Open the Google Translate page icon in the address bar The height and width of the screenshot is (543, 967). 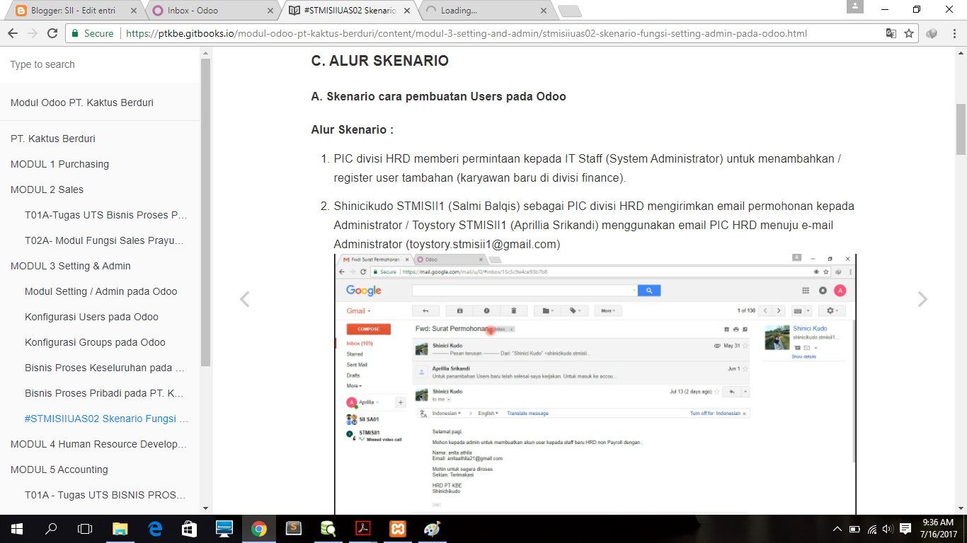pyautogui.click(x=891, y=33)
